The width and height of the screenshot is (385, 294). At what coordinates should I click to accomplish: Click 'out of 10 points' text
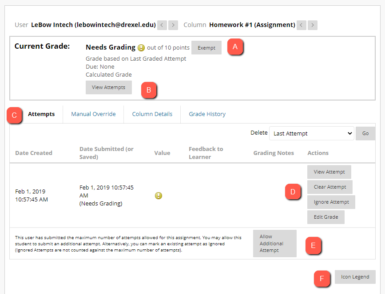point(168,48)
